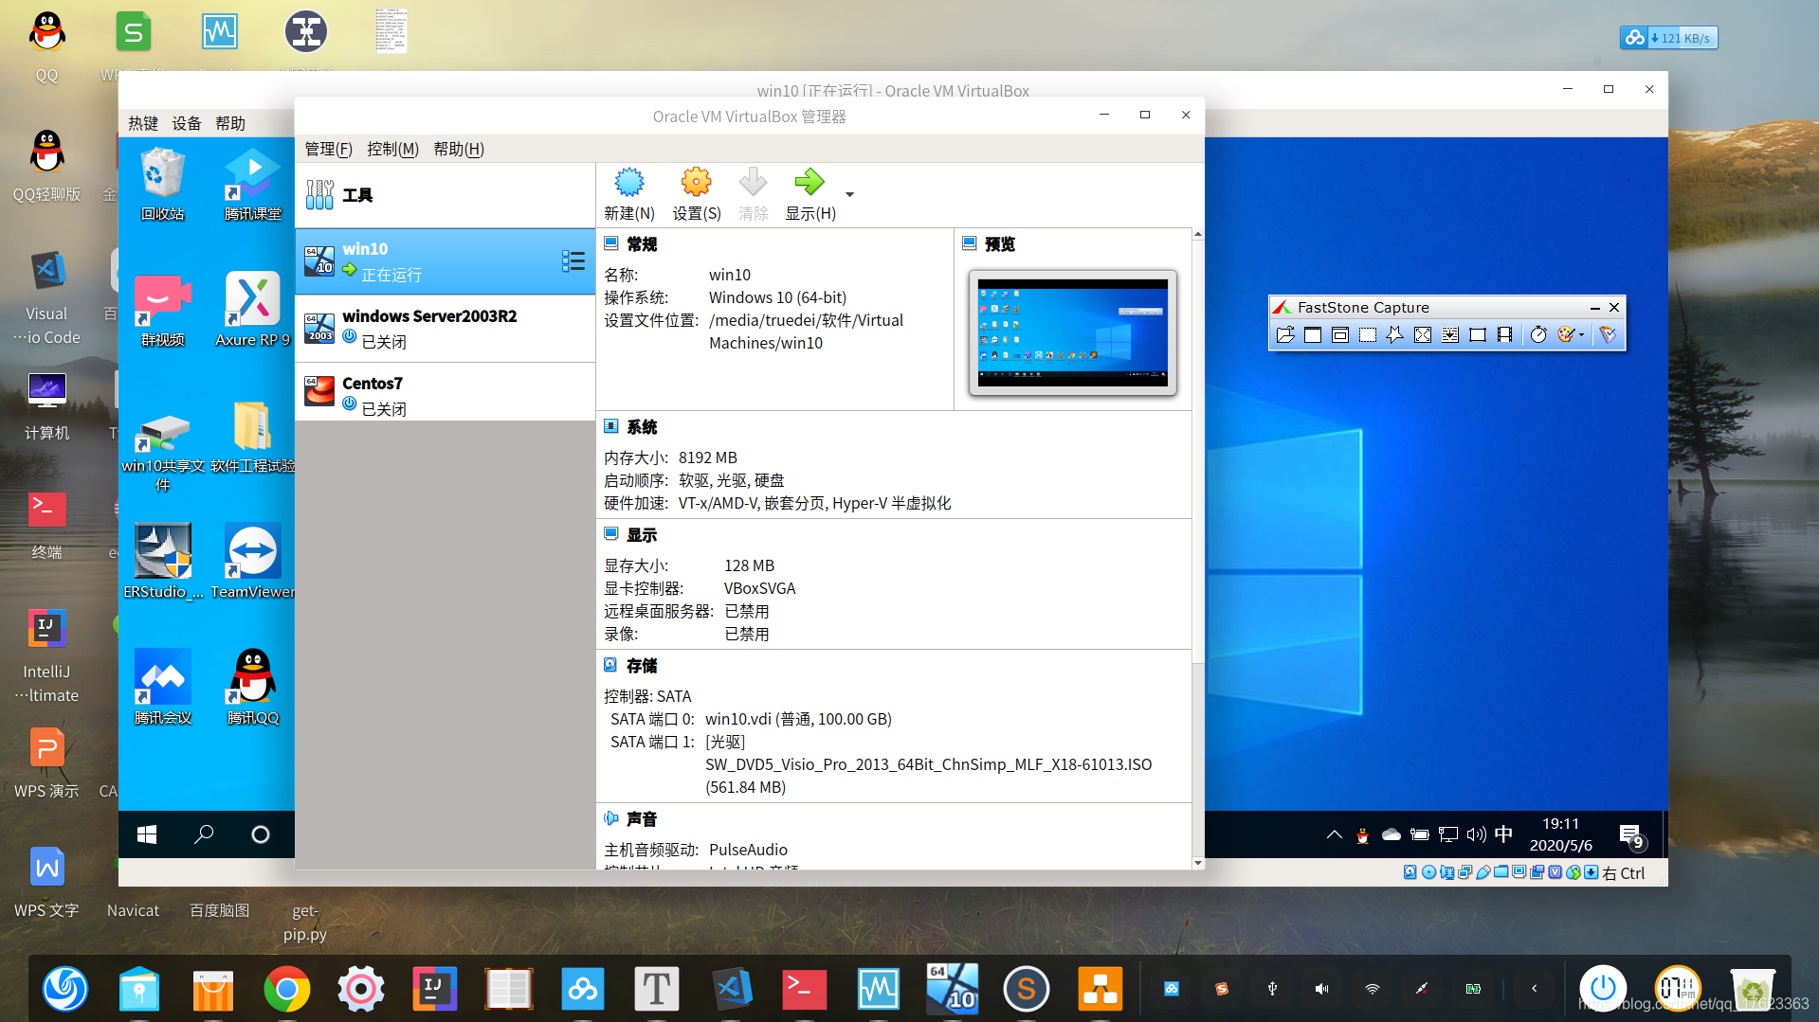The image size is (1819, 1022).
Task: Click FastStone Settings clipboard icon
Action: 1608,334
